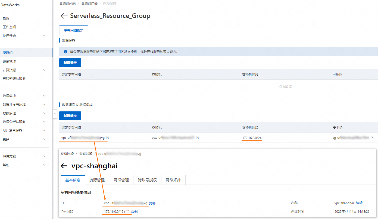Click the 安全组 column header

pyautogui.click(x=338, y=128)
